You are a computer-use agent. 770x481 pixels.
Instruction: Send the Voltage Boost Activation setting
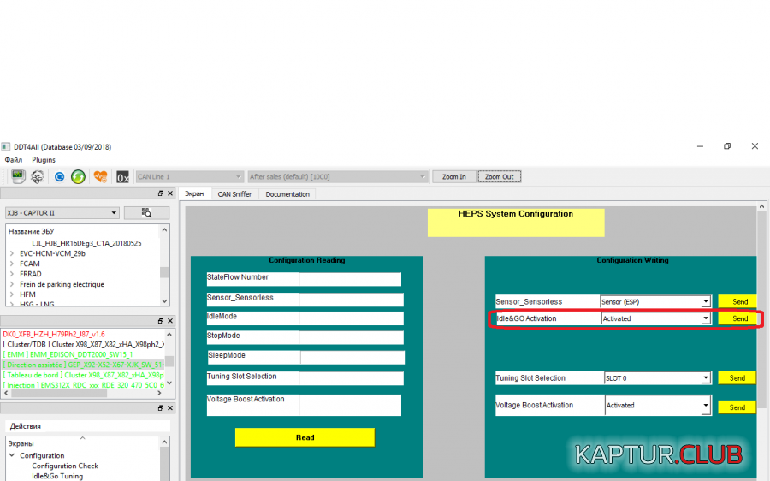[x=737, y=407]
